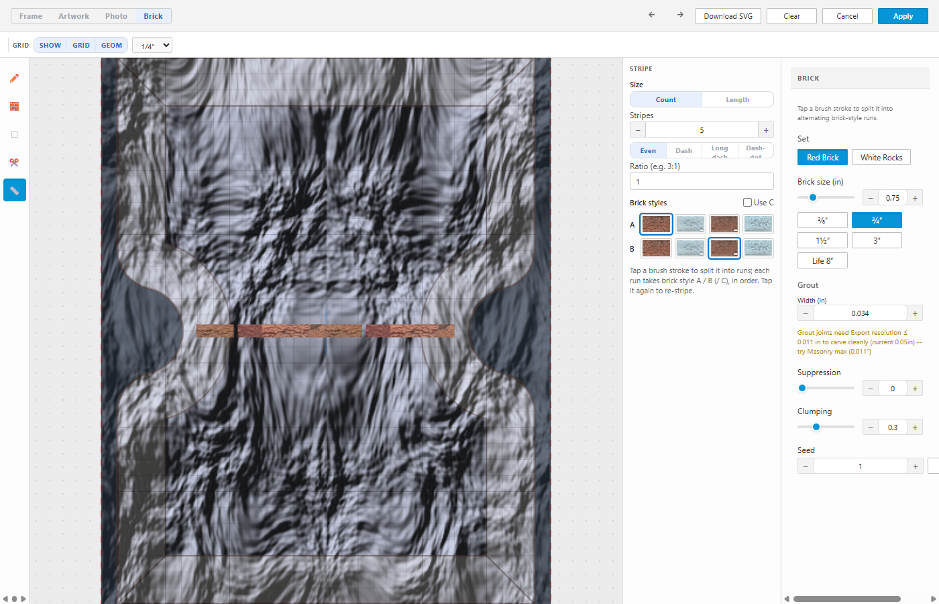Pick fourth white rock style in row A
The image size is (939, 604).
[759, 224]
